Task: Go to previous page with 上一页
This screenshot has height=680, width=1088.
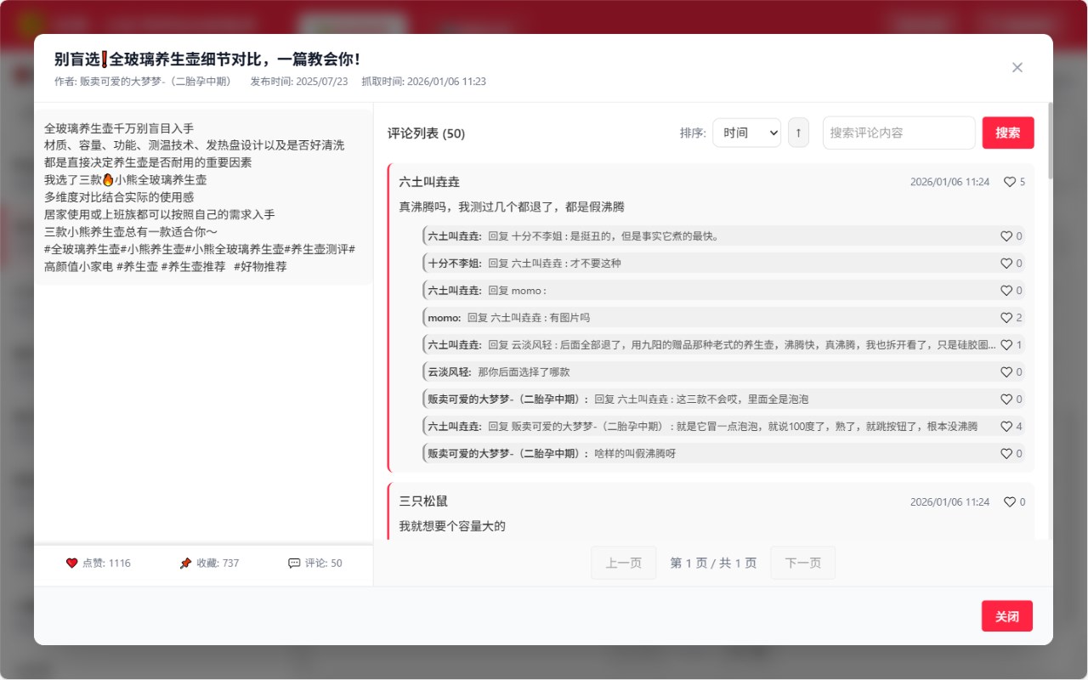Action: [624, 563]
